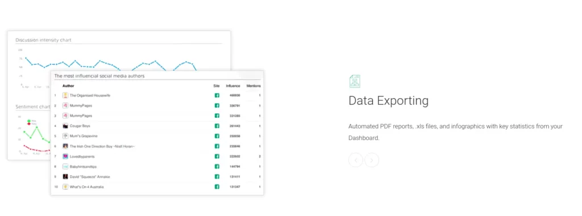
Task: Click influence value 261443
Action: 235,126
